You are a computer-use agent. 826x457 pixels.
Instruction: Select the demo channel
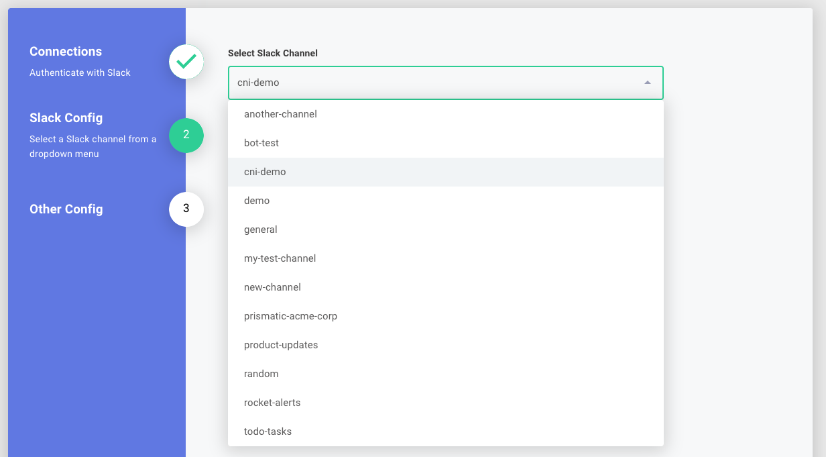[257, 200]
